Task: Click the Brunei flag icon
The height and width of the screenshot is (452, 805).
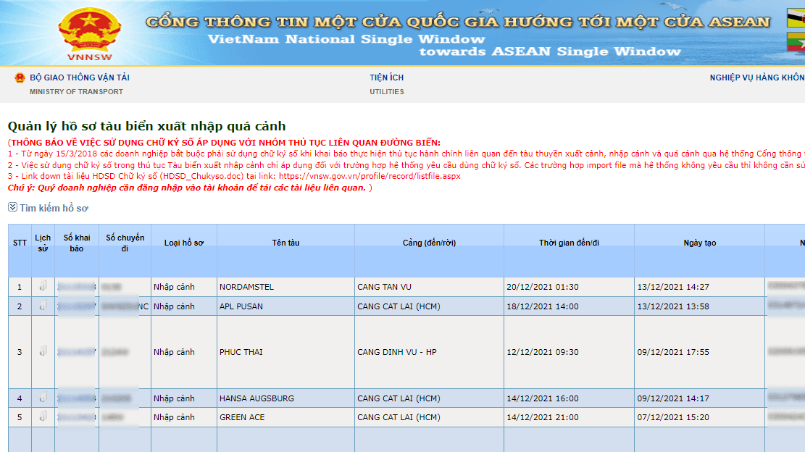Action: [x=798, y=17]
